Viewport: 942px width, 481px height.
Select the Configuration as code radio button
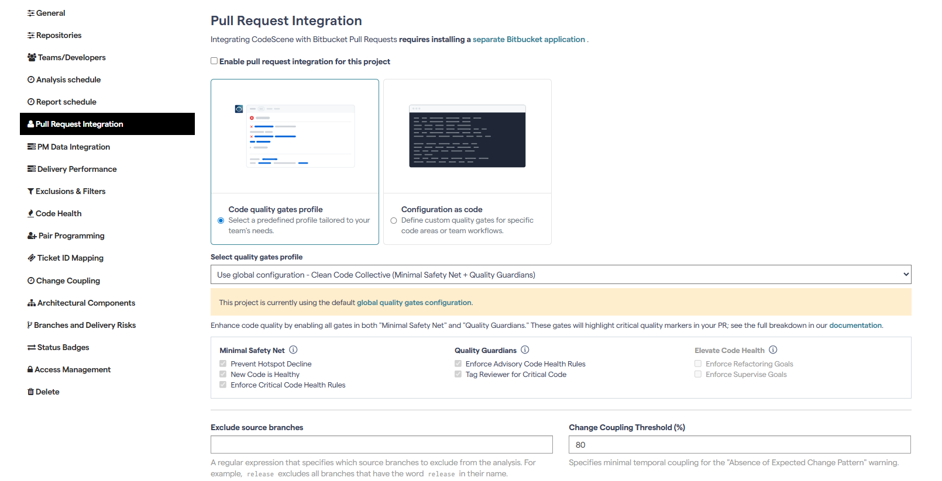394,221
